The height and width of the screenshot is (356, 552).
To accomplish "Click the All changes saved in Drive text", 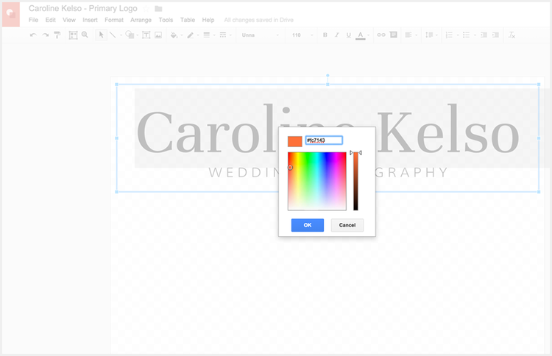I will (x=259, y=20).
